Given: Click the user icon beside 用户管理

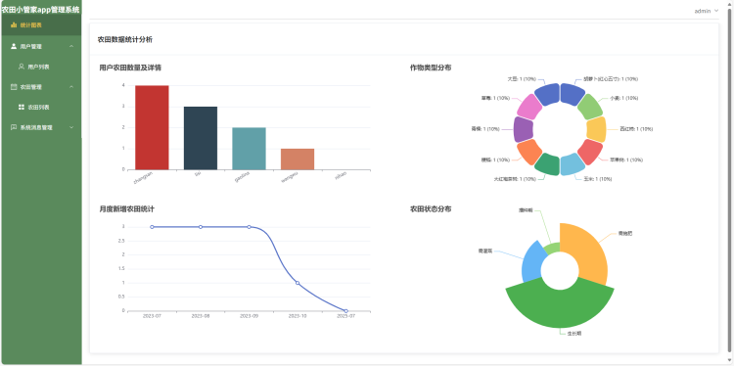Looking at the screenshot, I should point(14,46).
